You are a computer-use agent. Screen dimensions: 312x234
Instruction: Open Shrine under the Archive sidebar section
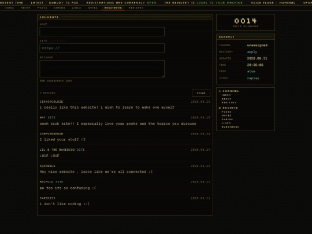click(227, 120)
